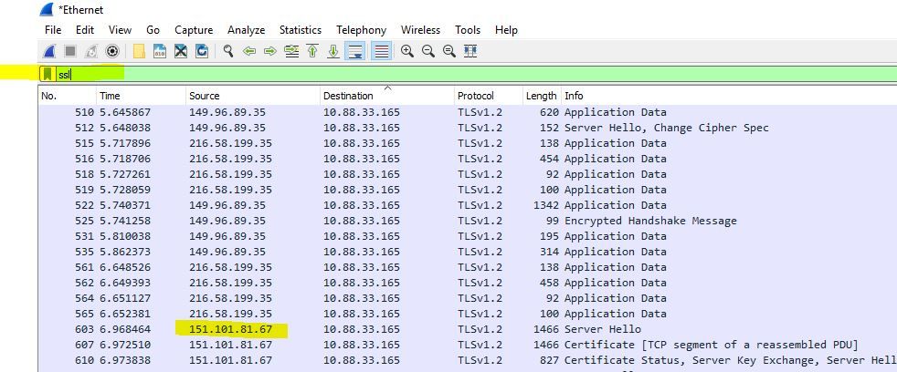Close this capture file icon
Viewport: 897px width, 372px height.
tap(181, 51)
